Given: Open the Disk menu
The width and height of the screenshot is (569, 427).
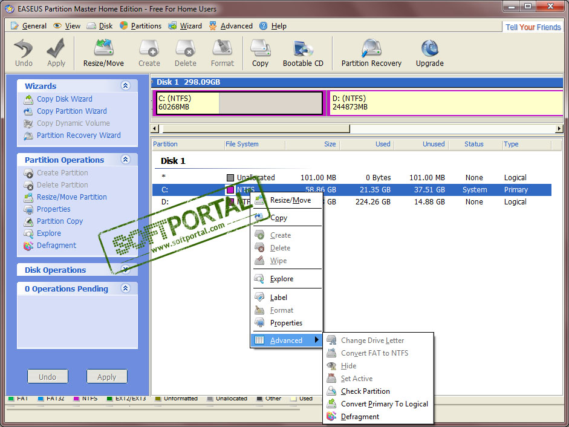Looking at the screenshot, I should coord(100,26).
